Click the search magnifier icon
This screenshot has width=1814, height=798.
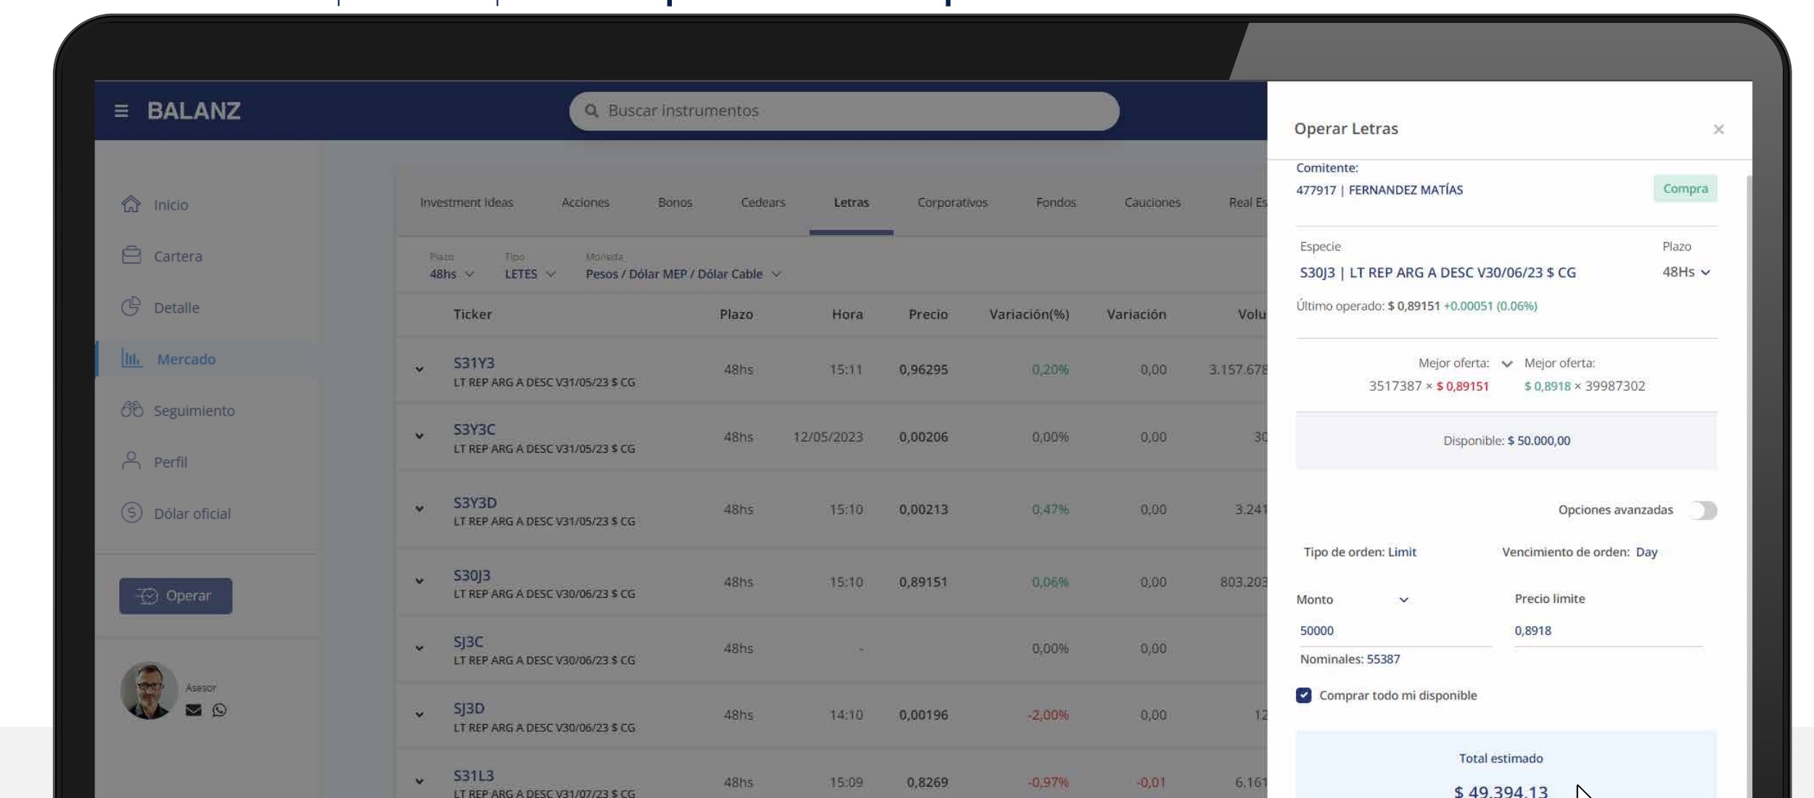(591, 111)
